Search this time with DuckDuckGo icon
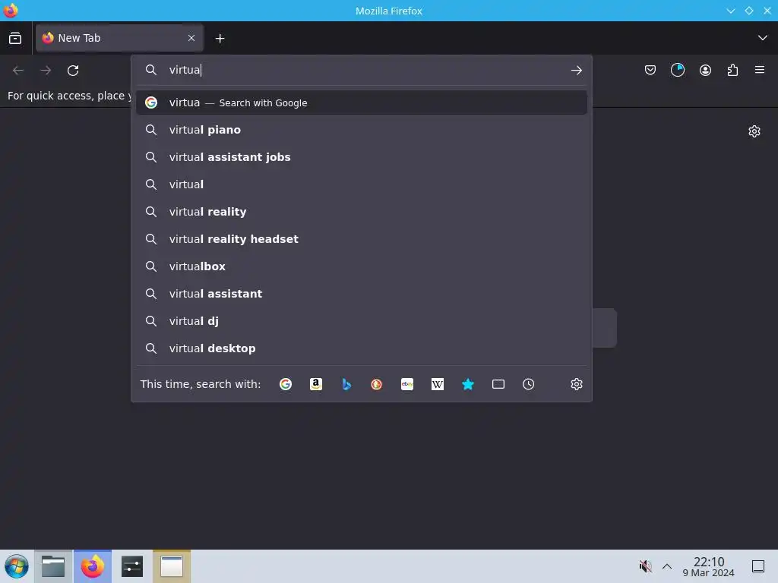Image resolution: width=778 pixels, height=583 pixels. pyautogui.click(x=377, y=384)
